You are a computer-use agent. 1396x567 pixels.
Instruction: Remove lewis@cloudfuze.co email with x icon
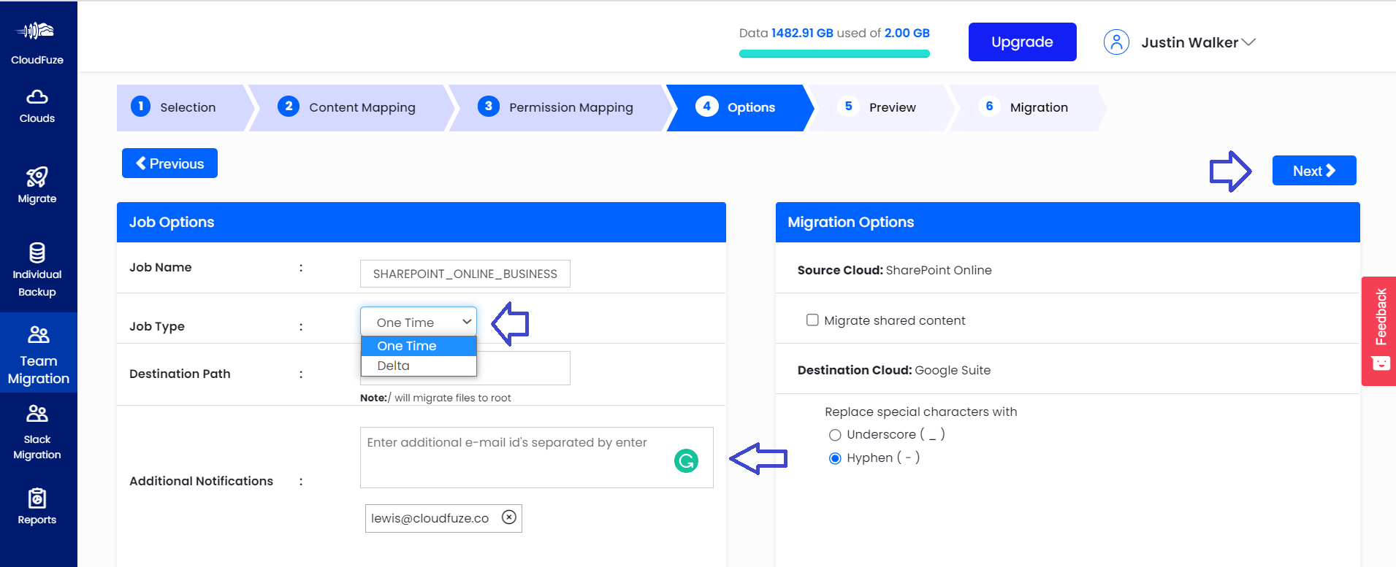509,517
